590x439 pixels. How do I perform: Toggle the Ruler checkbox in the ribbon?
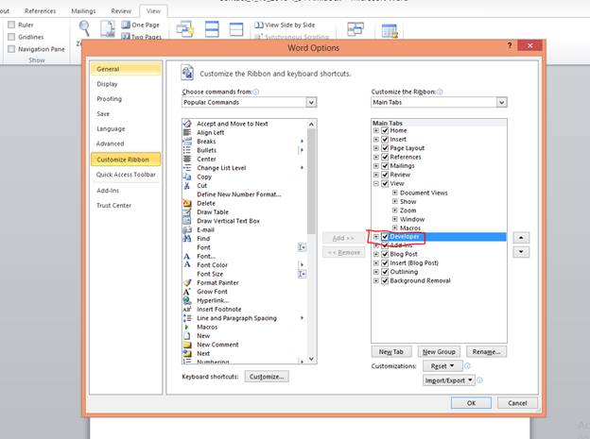click(x=11, y=25)
